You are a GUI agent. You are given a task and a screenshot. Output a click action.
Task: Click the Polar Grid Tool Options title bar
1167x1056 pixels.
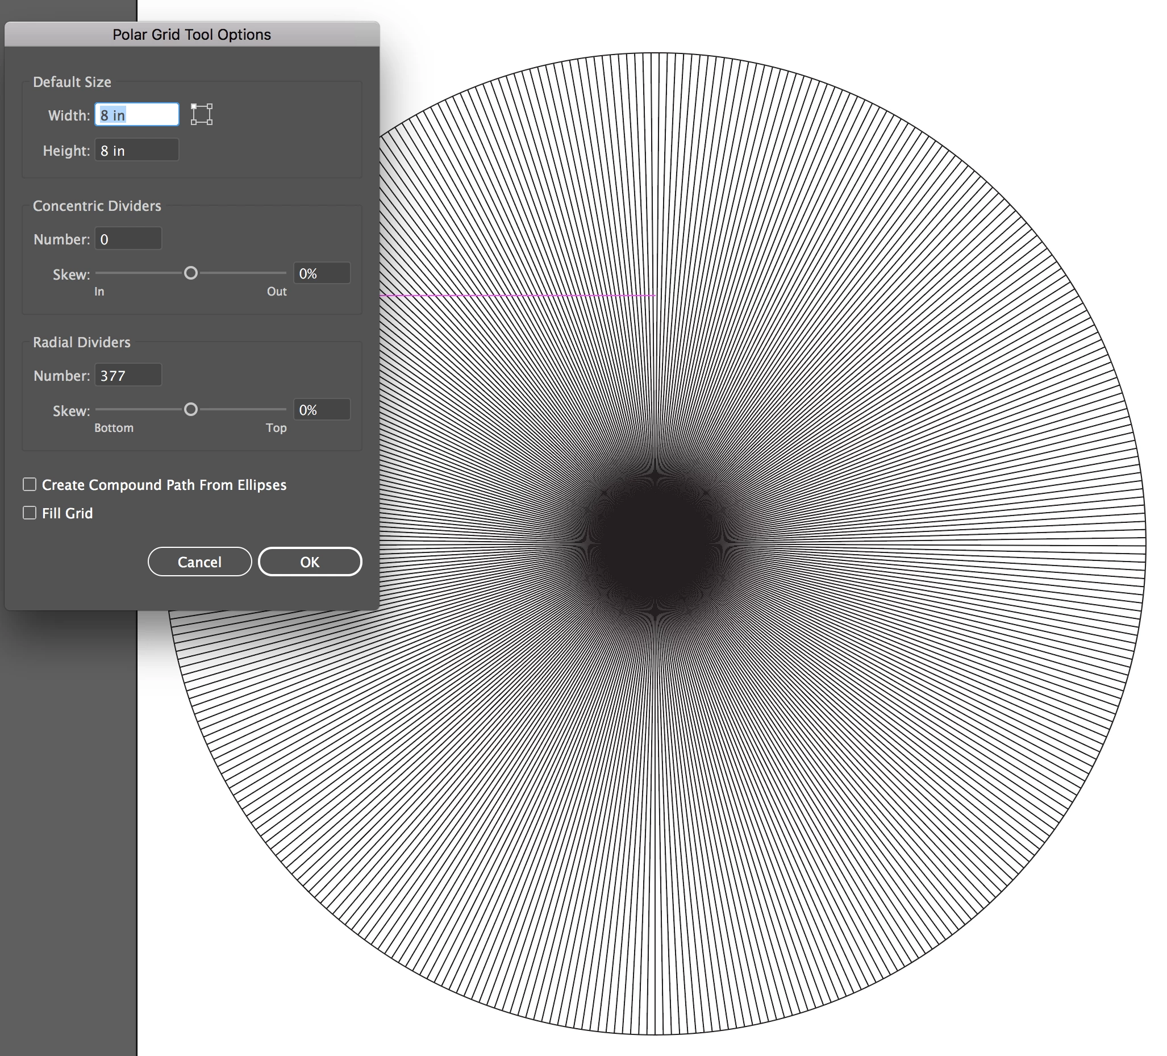pos(191,34)
